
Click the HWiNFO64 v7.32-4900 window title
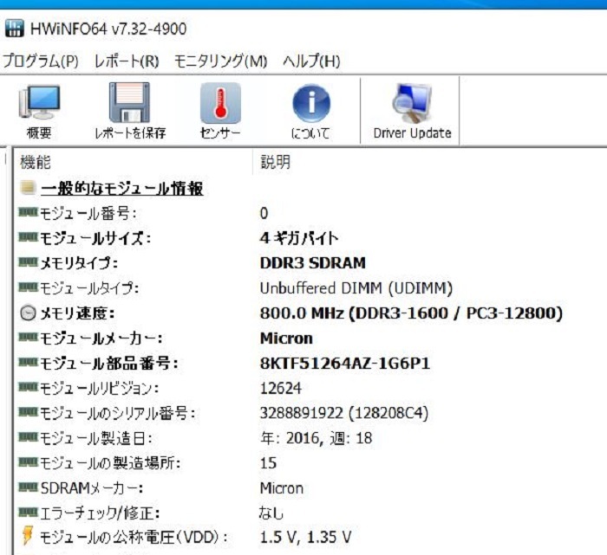[x=108, y=29]
